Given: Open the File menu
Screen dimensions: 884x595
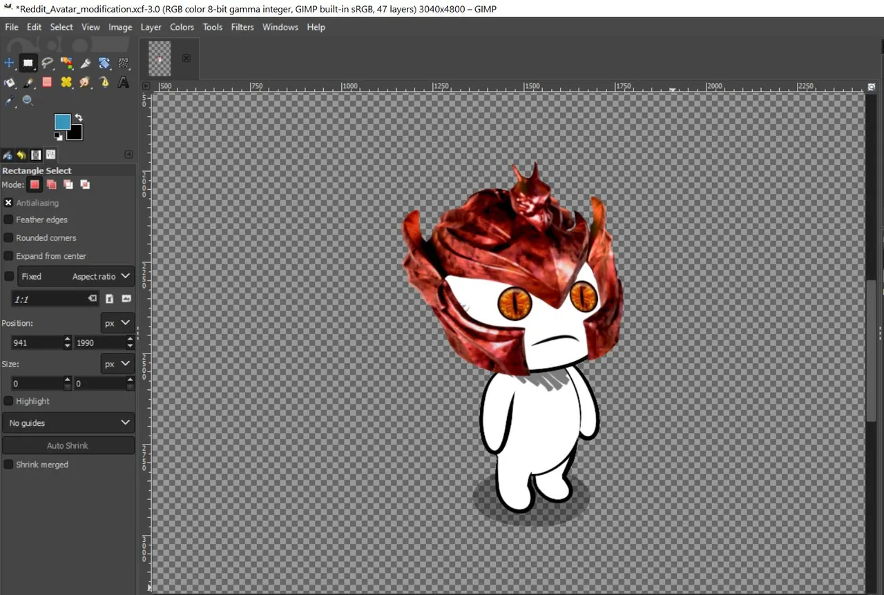Looking at the screenshot, I should [12, 27].
